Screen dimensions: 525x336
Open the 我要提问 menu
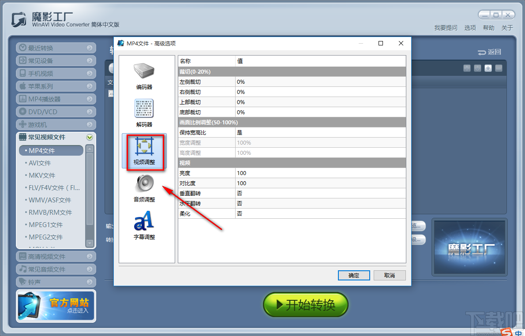446,28
